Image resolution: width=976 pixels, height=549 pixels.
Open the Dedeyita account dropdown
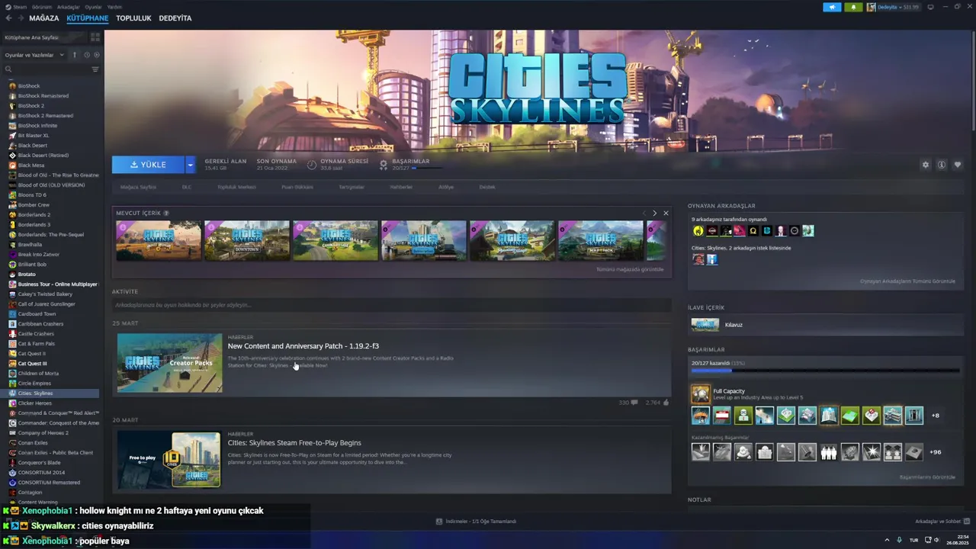pyautogui.click(x=893, y=7)
